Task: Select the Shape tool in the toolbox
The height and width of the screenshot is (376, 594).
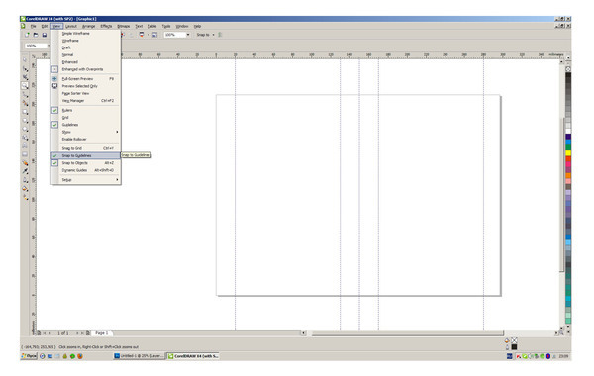Action: click(x=25, y=68)
